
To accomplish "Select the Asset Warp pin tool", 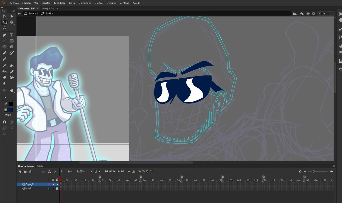I will tap(5, 83).
